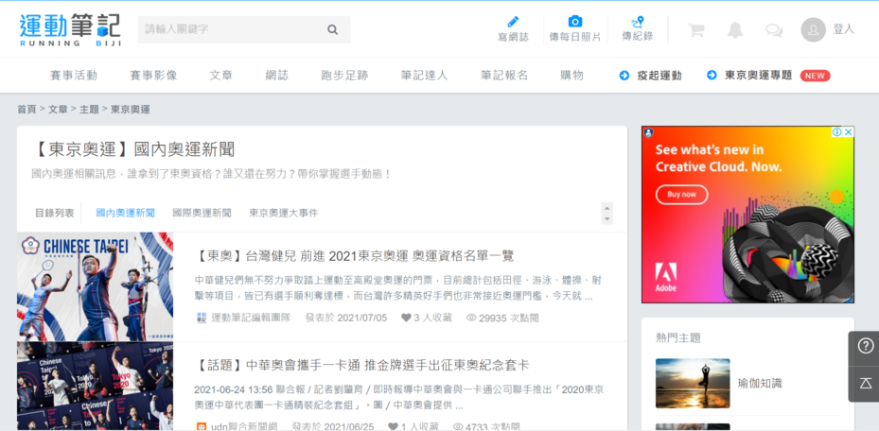Image resolution: width=879 pixels, height=431 pixels.
Task: Click the 運動筆記編輯團隊 author name
Action: coord(251,318)
